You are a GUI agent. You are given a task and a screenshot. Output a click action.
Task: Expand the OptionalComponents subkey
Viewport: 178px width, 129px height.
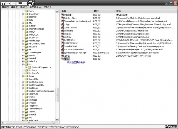pos(26,67)
